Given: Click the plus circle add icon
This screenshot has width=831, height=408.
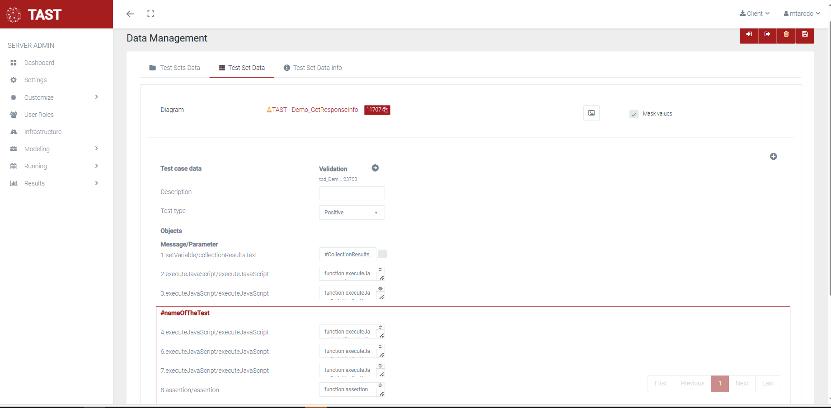Looking at the screenshot, I should (773, 157).
